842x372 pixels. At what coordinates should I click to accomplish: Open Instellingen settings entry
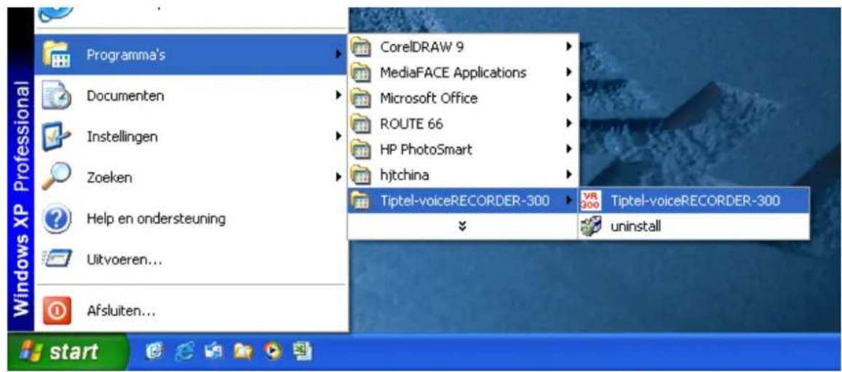pyautogui.click(x=191, y=137)
